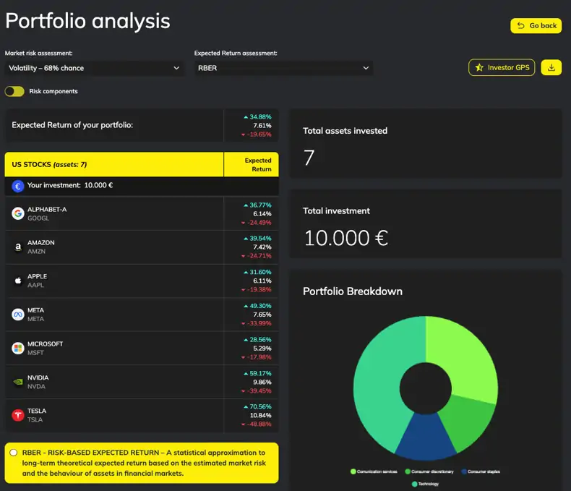Click the yellow download icon button
This screenshot has width=571, height=491.
pyautogui.click(x=551, y=67)
